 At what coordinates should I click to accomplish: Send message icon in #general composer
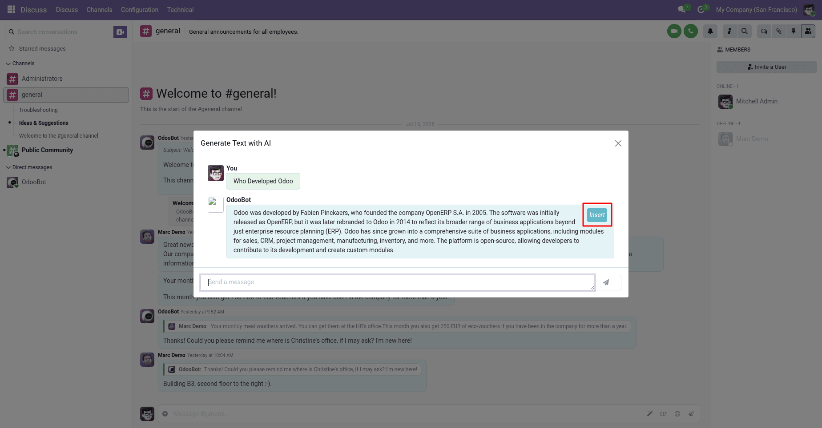click(691, 414)
